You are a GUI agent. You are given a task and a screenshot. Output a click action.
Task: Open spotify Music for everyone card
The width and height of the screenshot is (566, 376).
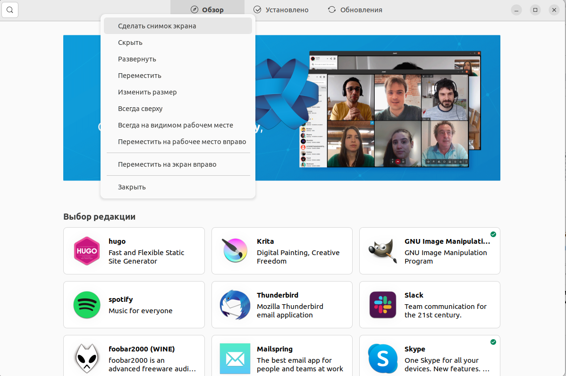pos(134,305)
